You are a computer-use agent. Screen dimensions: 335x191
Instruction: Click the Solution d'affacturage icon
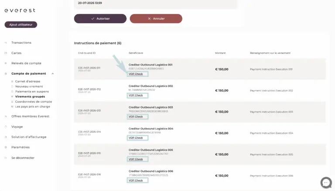pyautogui.click(x=6, y=137)
